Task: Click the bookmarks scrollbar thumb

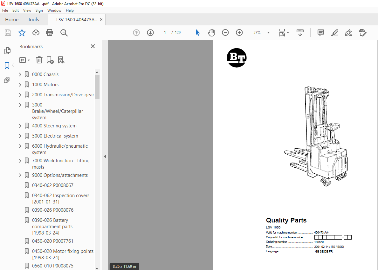Action: click(x=97, y=87)
